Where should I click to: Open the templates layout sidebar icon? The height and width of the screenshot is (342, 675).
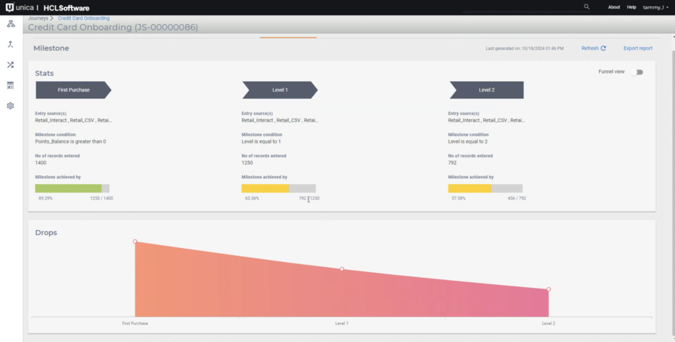coord(11,85)
